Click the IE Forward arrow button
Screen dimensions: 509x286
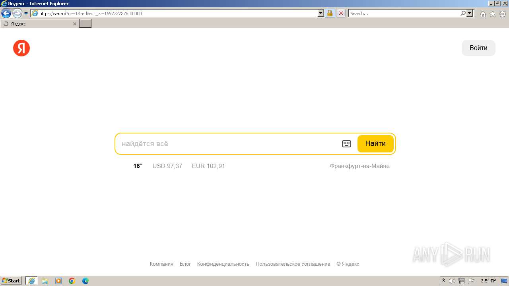click(17, 13)
